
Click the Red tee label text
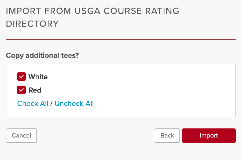click(35, 90)
